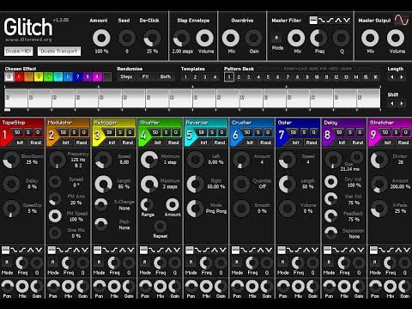Click the Delay number 8 badge
Image resolution: width=412 pixels, height=309 pixels.
tap(327, 135)
